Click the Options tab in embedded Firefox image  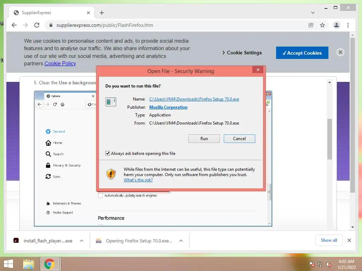70,96
